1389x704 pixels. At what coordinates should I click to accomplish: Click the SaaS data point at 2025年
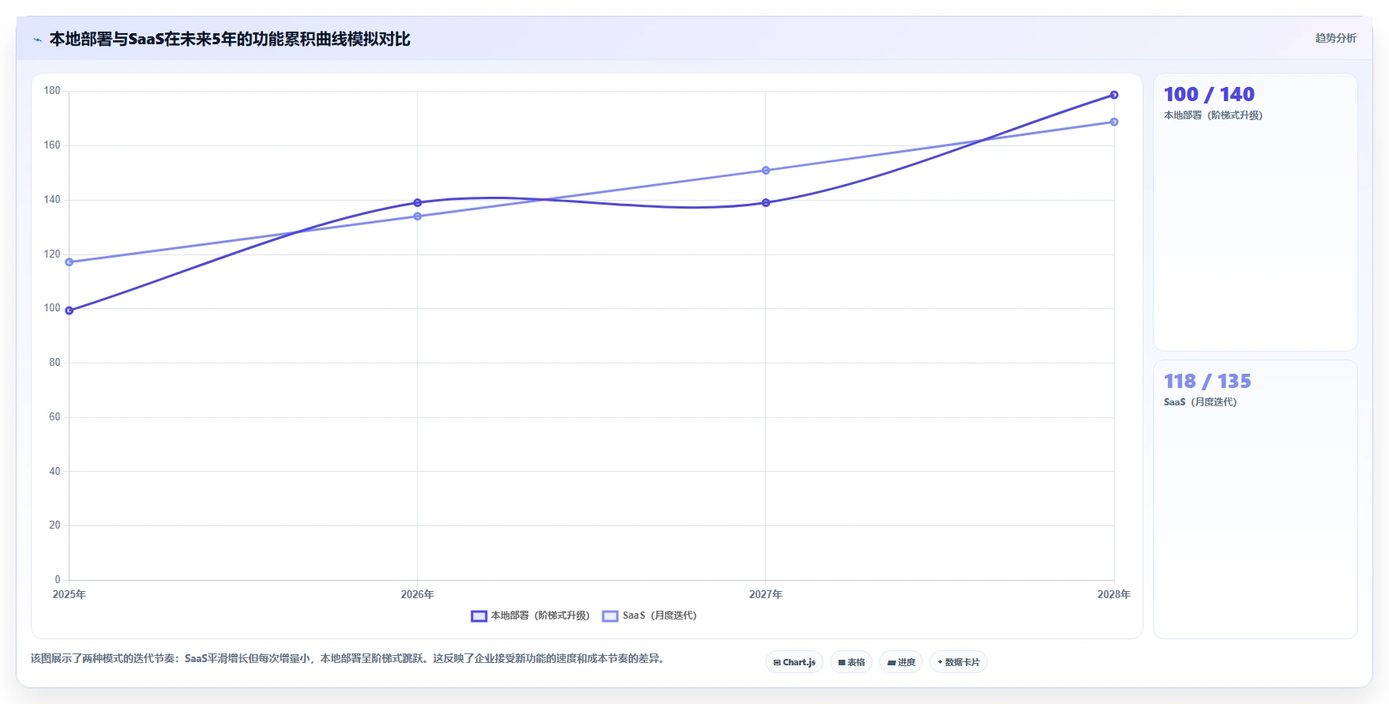[x=69, y=262]
